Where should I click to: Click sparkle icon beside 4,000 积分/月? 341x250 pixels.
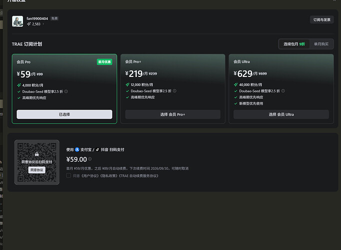tap(19, 85)
